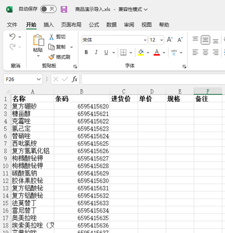
Task: Select row 8 header
Action: [x=5, y=151]
